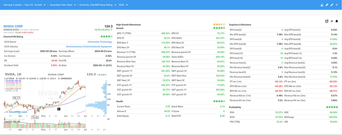Open NVIDIA in a new window icon

coord(327,21)
